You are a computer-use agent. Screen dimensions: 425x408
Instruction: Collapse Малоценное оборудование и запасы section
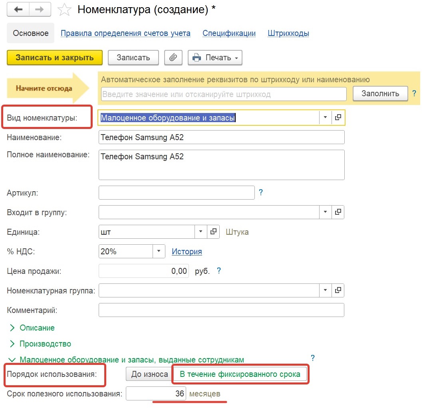(x=126, y=360)
